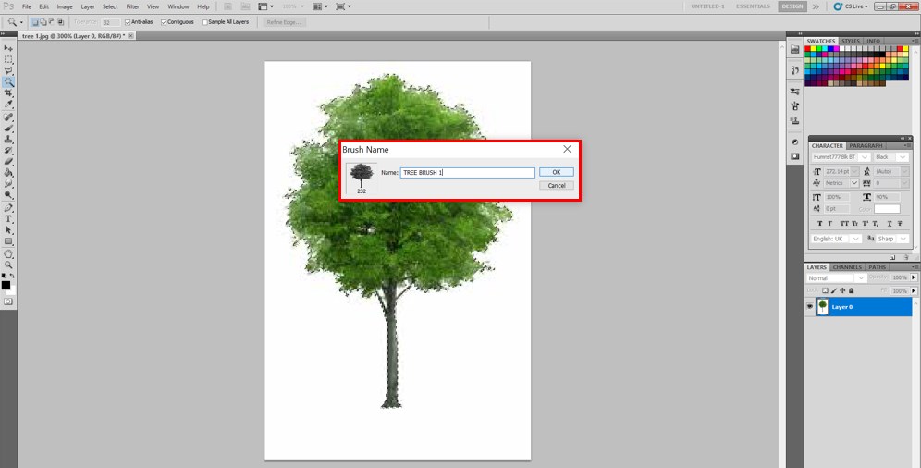Open the font family dropdown
This screenshot has width=921, height=468.
[864, 157]
